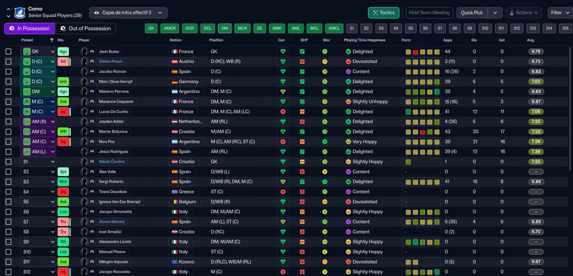Click Martin Baturina's IPR status badge
573x276 pixels.
[63, 132]
